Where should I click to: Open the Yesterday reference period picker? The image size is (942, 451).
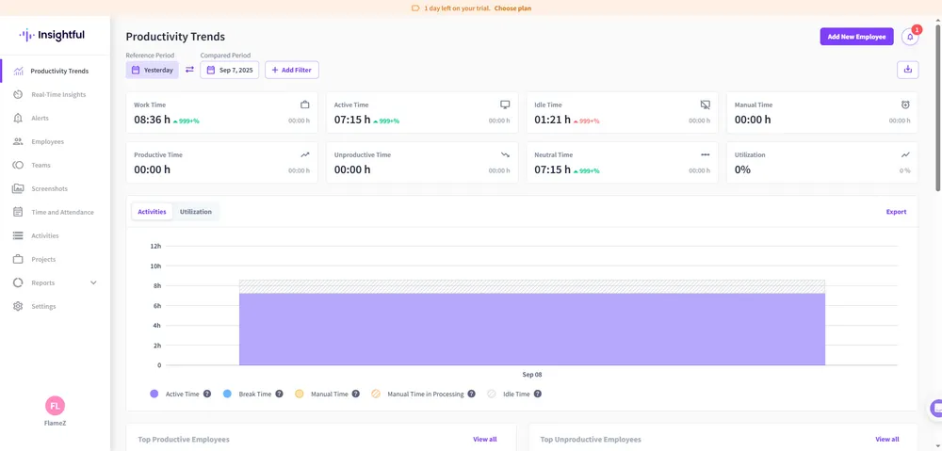click(152, 70)
